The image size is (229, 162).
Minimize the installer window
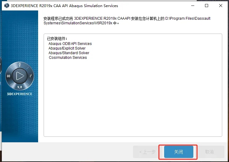193,6
